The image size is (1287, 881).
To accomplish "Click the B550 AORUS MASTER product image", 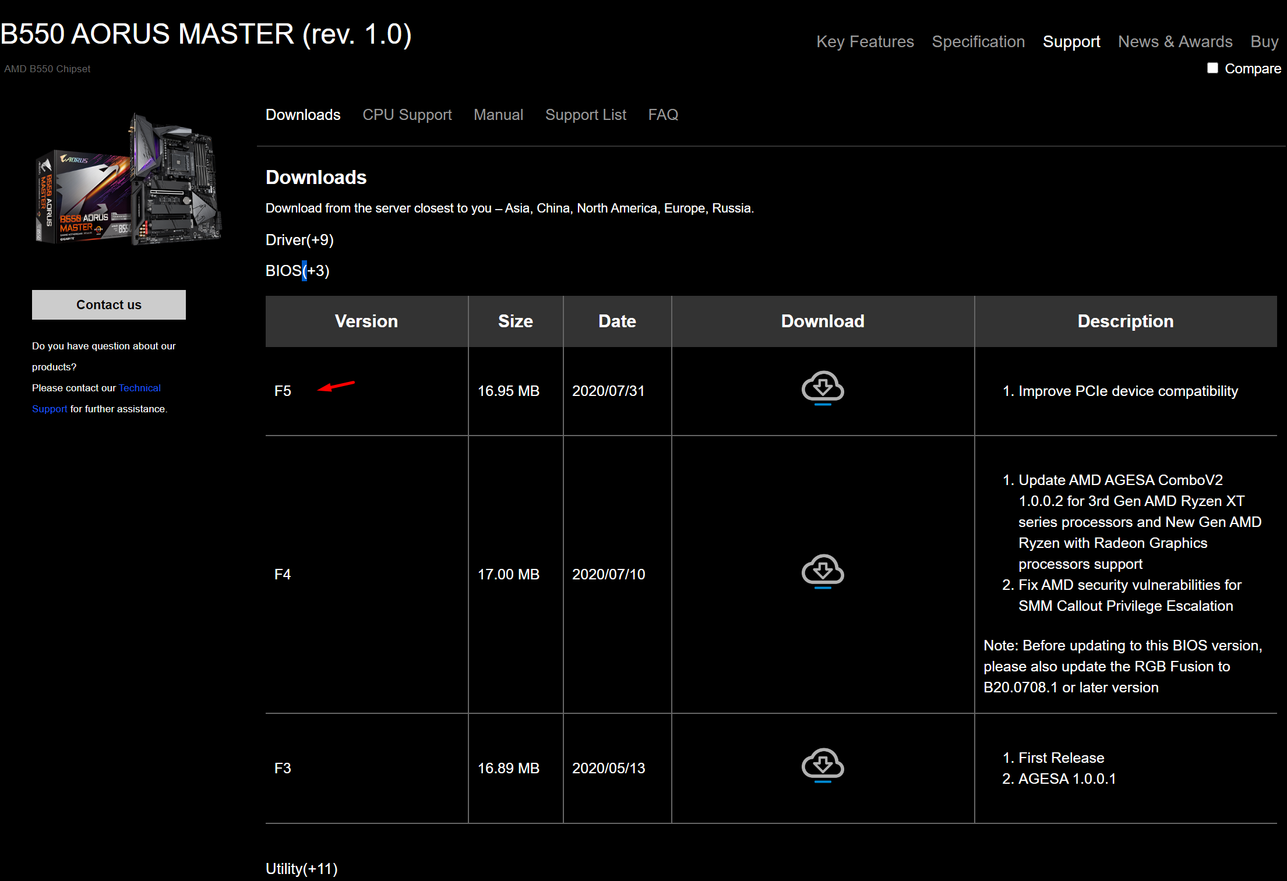I will click(129, 179).
